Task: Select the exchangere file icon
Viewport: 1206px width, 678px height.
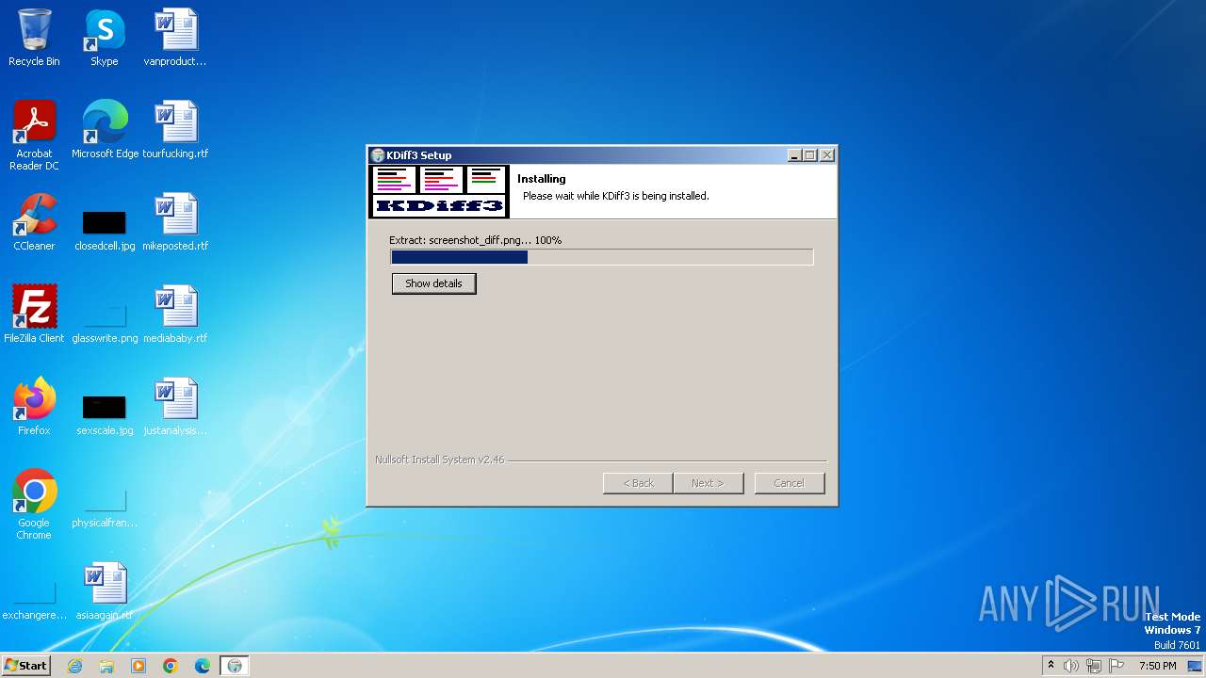Action: (x=34, y=600)
